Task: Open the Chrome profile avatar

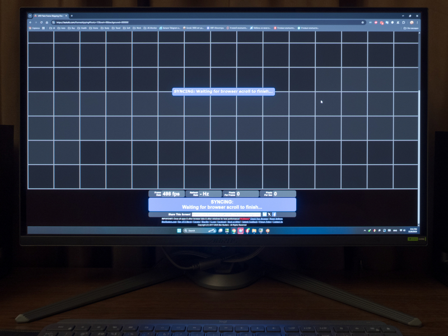Action: [x=412, y=22]
